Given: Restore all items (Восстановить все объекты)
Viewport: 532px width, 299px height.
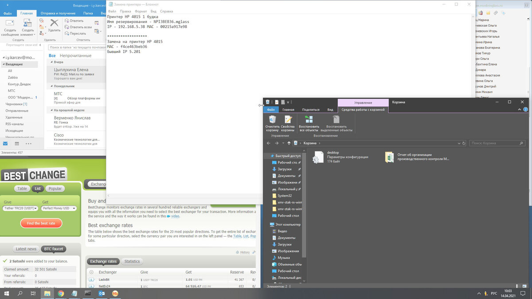Looking at the screenshot, I should (x=309, y=124).
